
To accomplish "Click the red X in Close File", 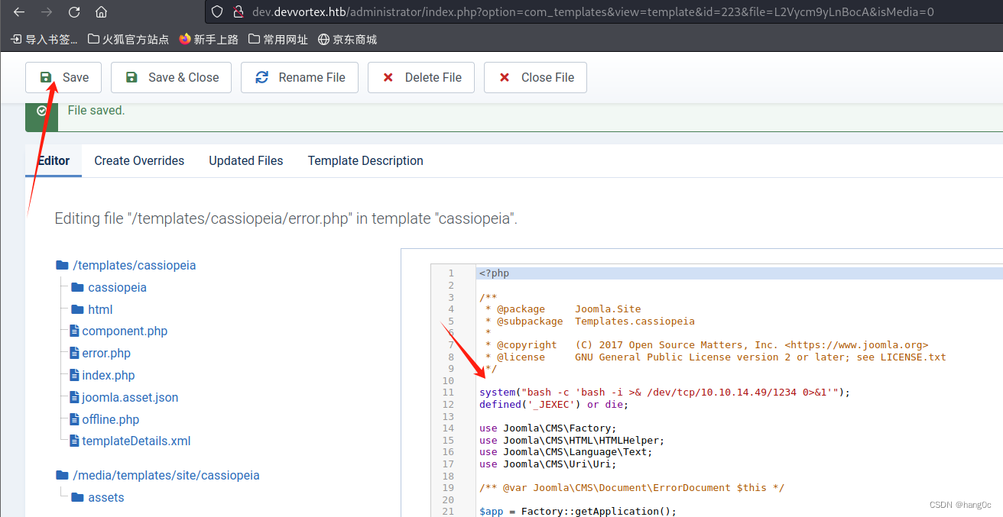I will point(505,77).
